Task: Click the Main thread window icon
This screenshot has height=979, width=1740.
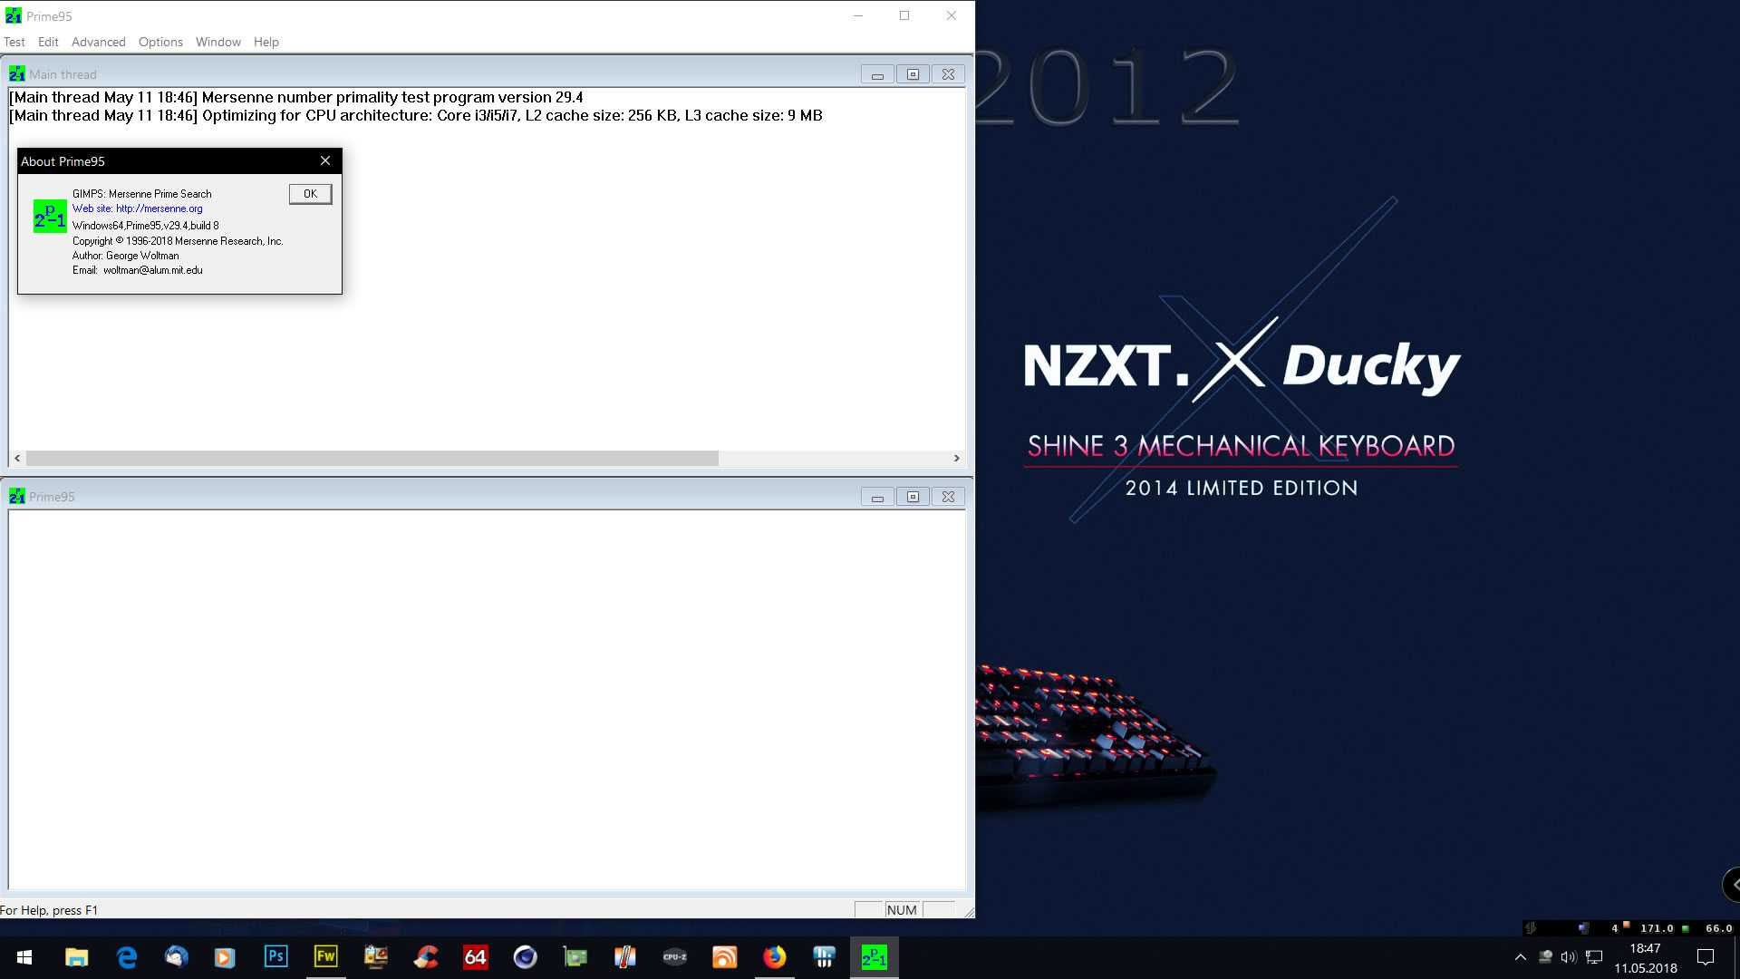Action: click(x=16, y=74)
